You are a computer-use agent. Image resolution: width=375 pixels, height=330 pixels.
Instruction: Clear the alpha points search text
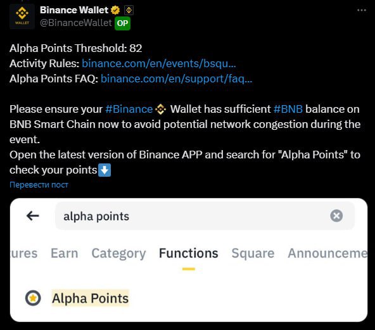(336, 216)
